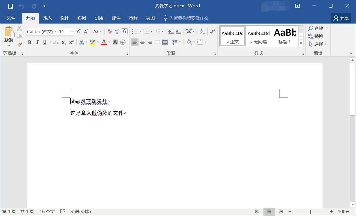Click the Sort A-Z icon
This screenshot has width=356, height=216.
[203, 31]
